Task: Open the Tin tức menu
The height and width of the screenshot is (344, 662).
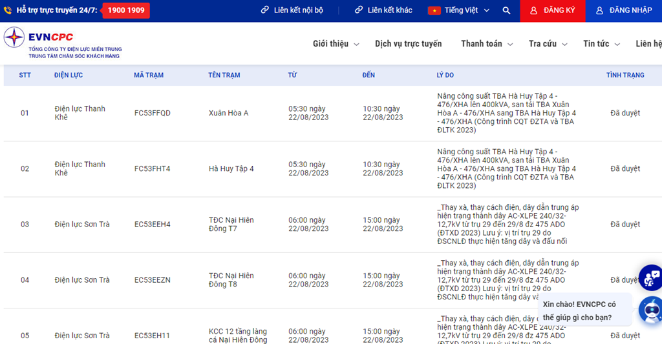Action: point(601,44)
